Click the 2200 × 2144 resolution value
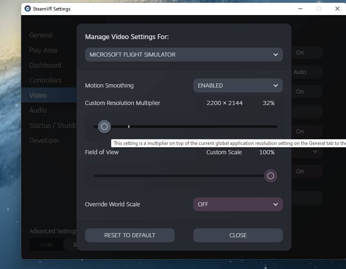346x269 pixels. click(x=224, y=103)
